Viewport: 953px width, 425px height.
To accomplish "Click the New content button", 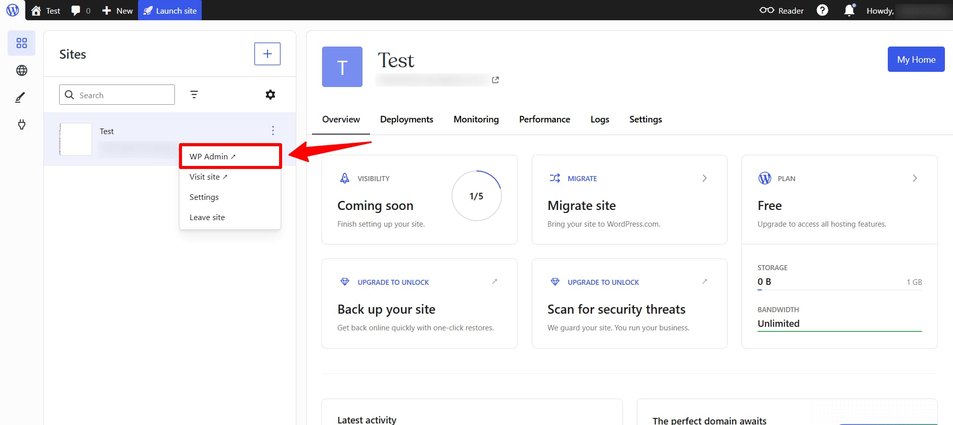I will 117,11.
